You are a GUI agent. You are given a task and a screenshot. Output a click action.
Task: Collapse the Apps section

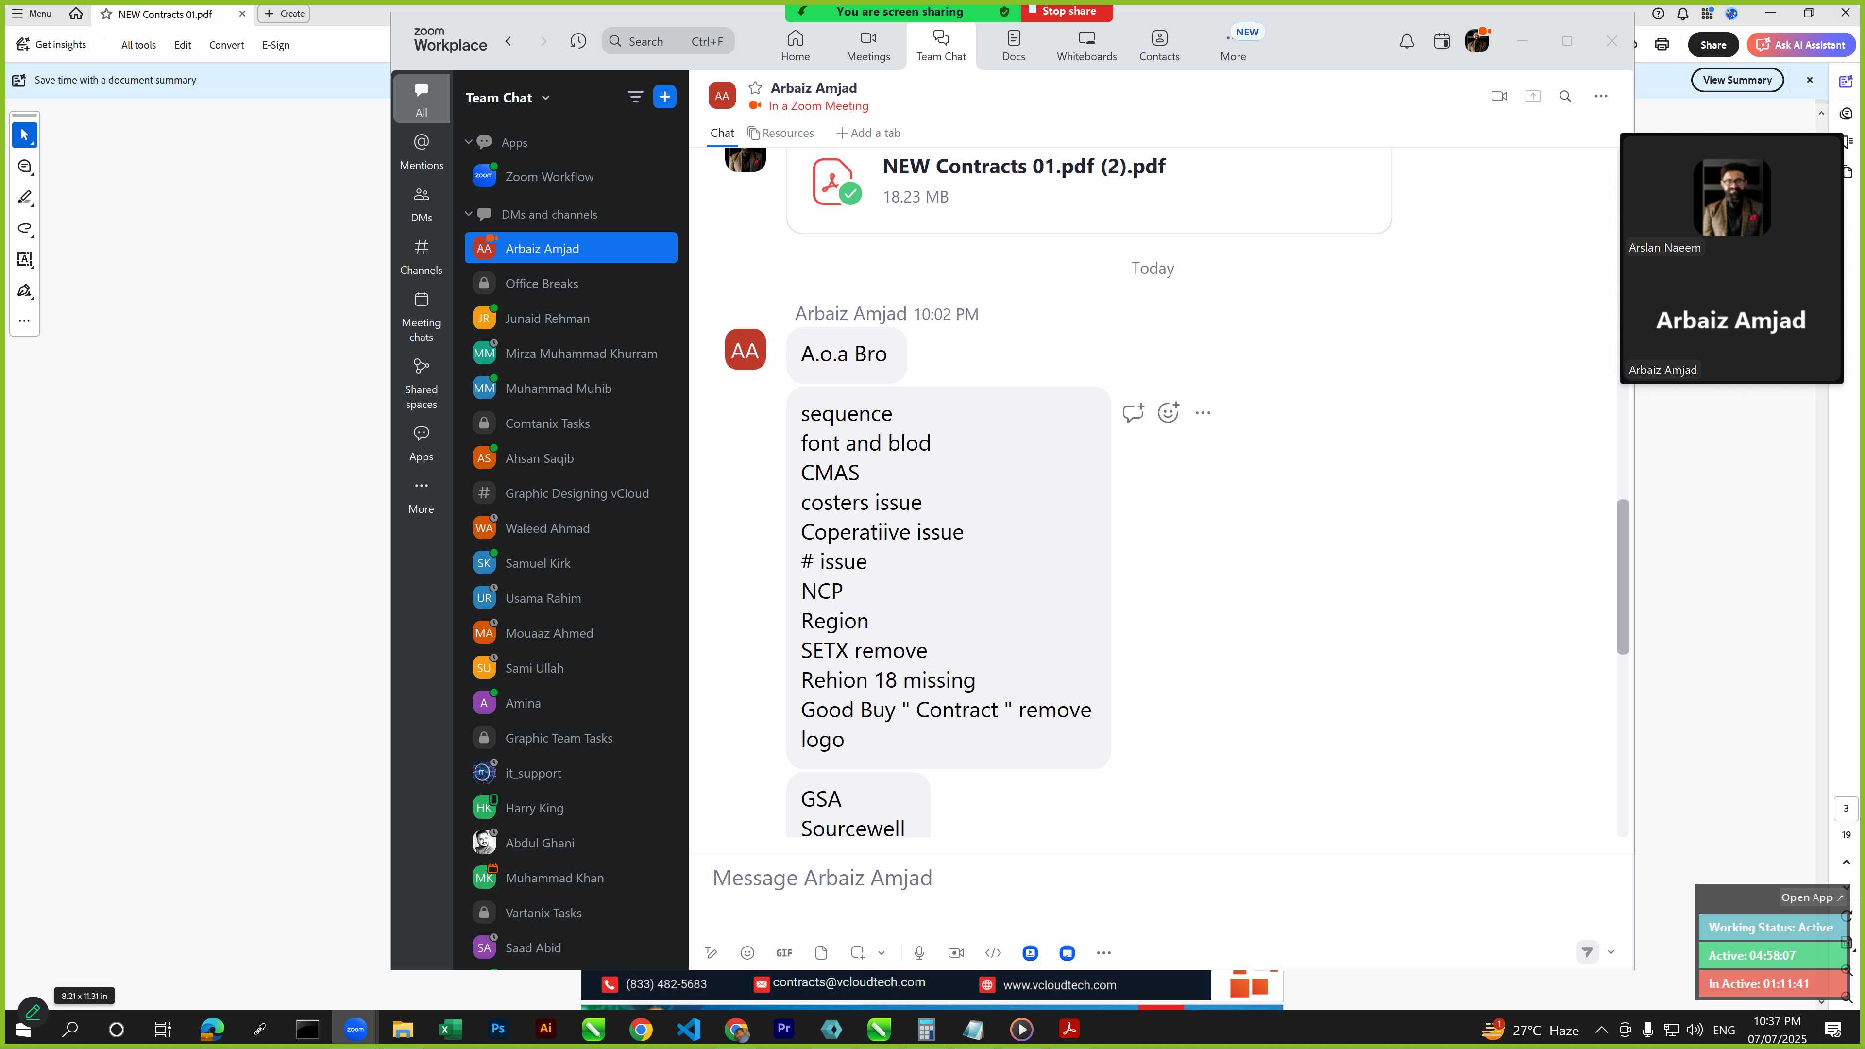(468, 142)
